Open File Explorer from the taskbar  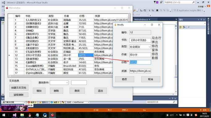pos(22,115)
